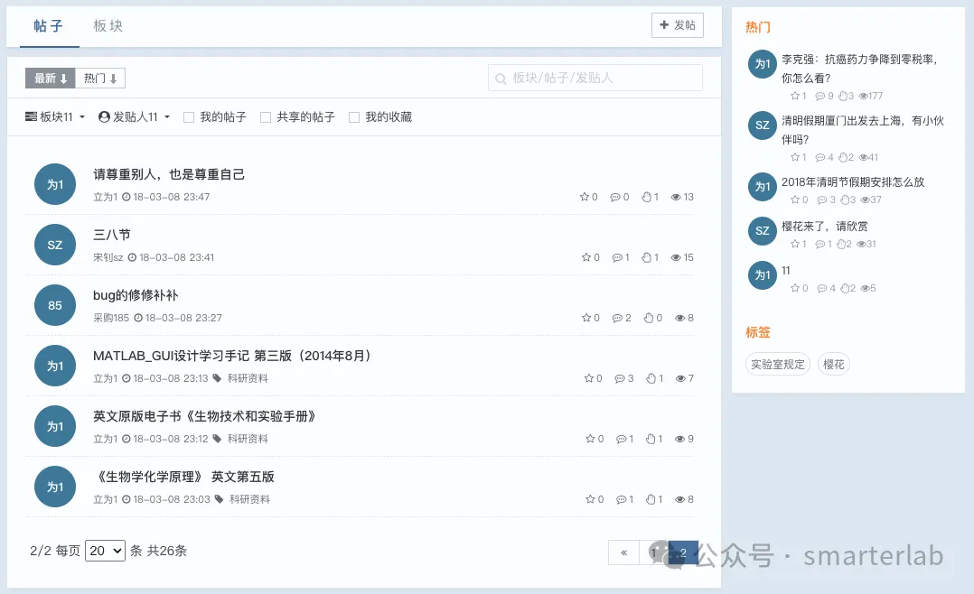The image size is (974, 594).
Task: Open the post bug的修修补补
Action: (136, 295)
